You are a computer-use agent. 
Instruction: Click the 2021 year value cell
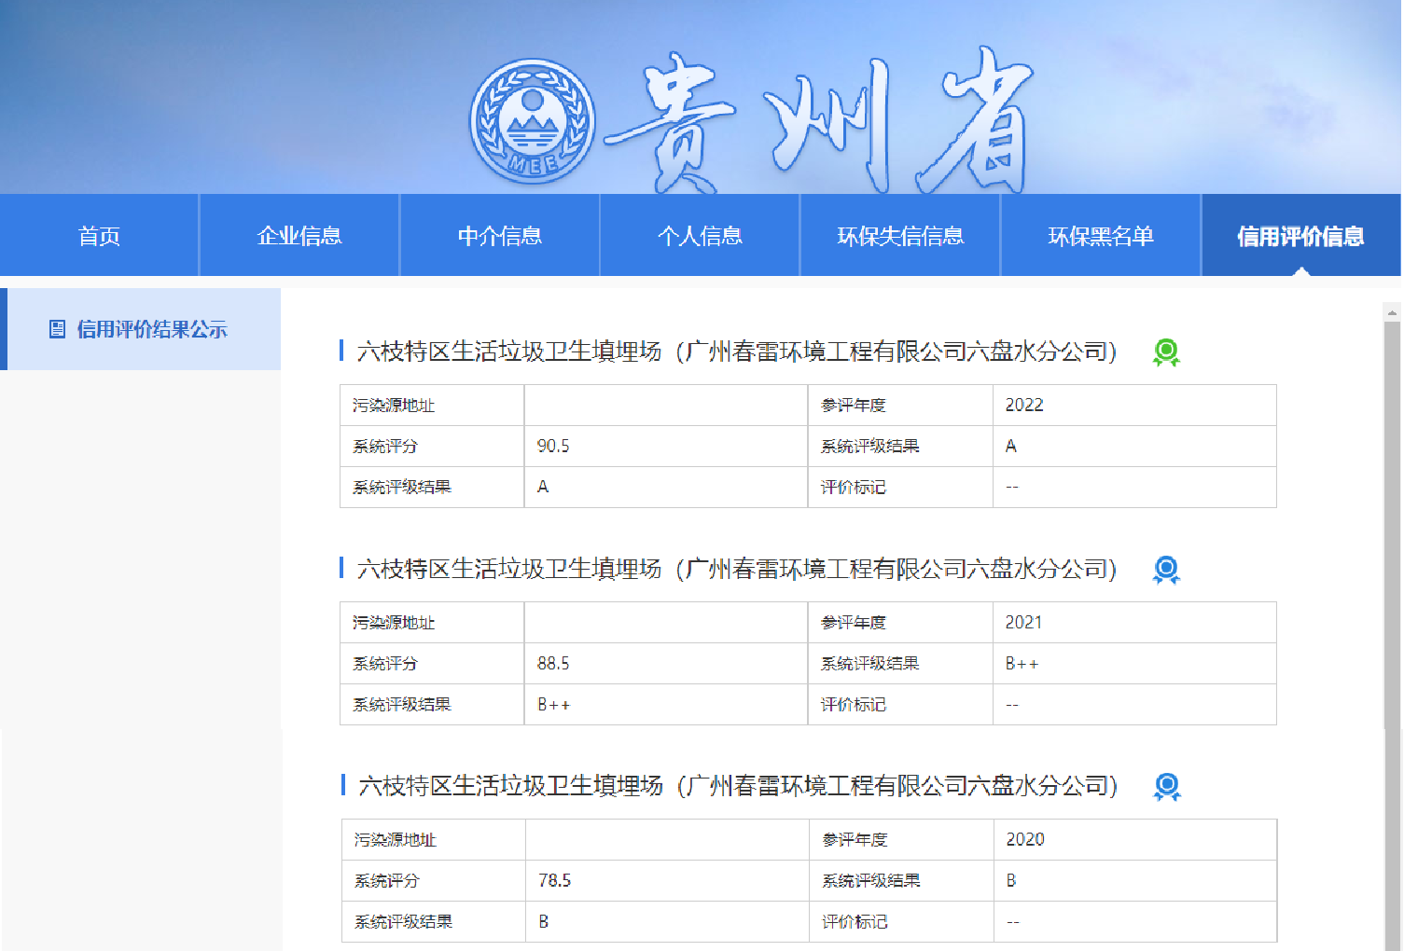pyautogui.click(x=1134, y=622)
